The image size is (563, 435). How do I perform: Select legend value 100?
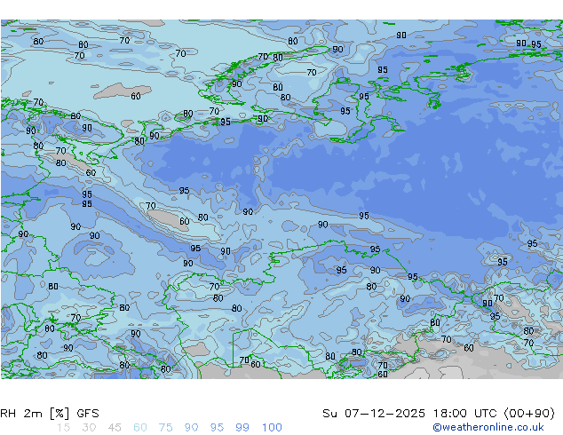(272, 428)
